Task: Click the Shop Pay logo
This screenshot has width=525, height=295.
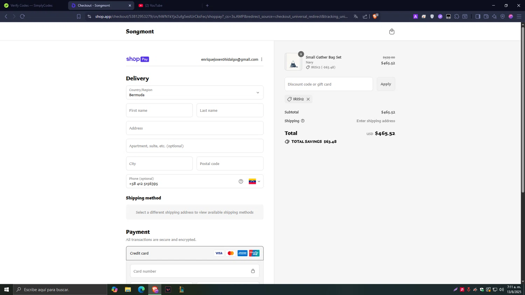Action: pos(138,59)
